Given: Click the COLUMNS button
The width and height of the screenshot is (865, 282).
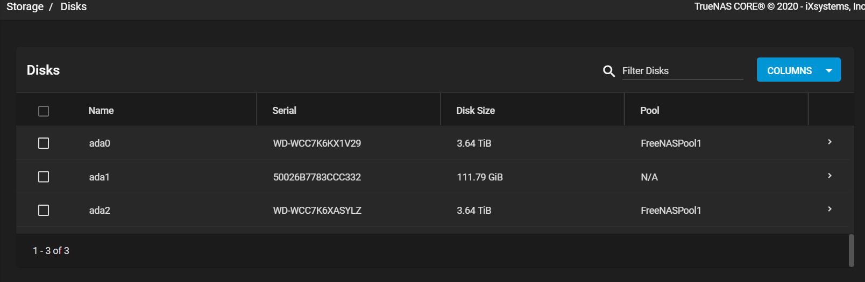Looking at the screenshot, I should [x=798, y=70].
